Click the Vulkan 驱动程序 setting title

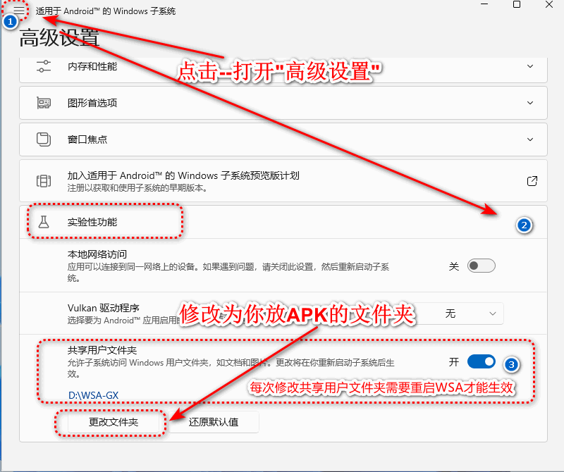(103, 308)
